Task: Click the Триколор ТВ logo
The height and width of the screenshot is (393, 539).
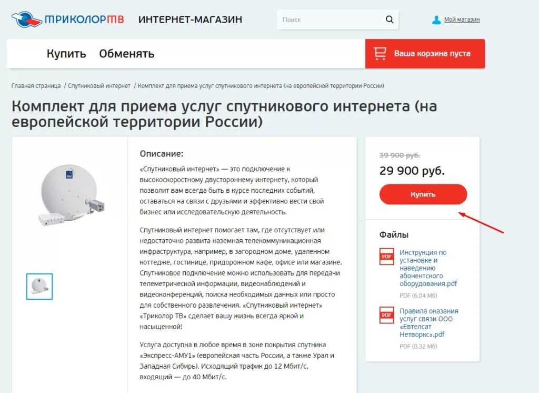Action: point(67,19)
